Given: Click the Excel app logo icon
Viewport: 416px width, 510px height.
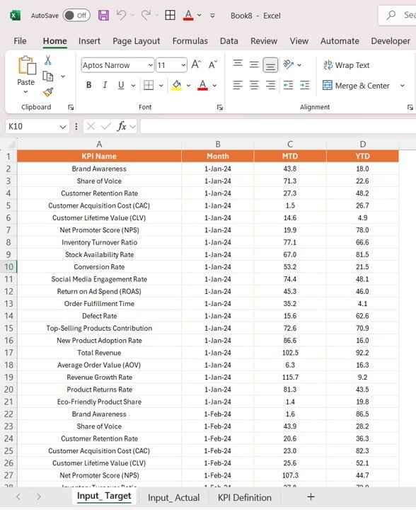Looking at the screenshot, I should pyautogui.click(x=16, y=16).
